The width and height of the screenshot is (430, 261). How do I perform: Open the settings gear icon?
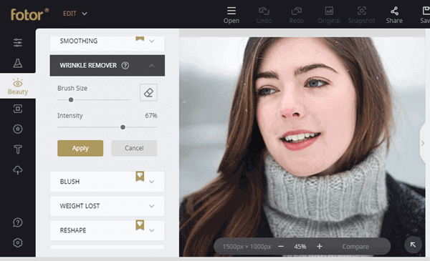point(18,242)
